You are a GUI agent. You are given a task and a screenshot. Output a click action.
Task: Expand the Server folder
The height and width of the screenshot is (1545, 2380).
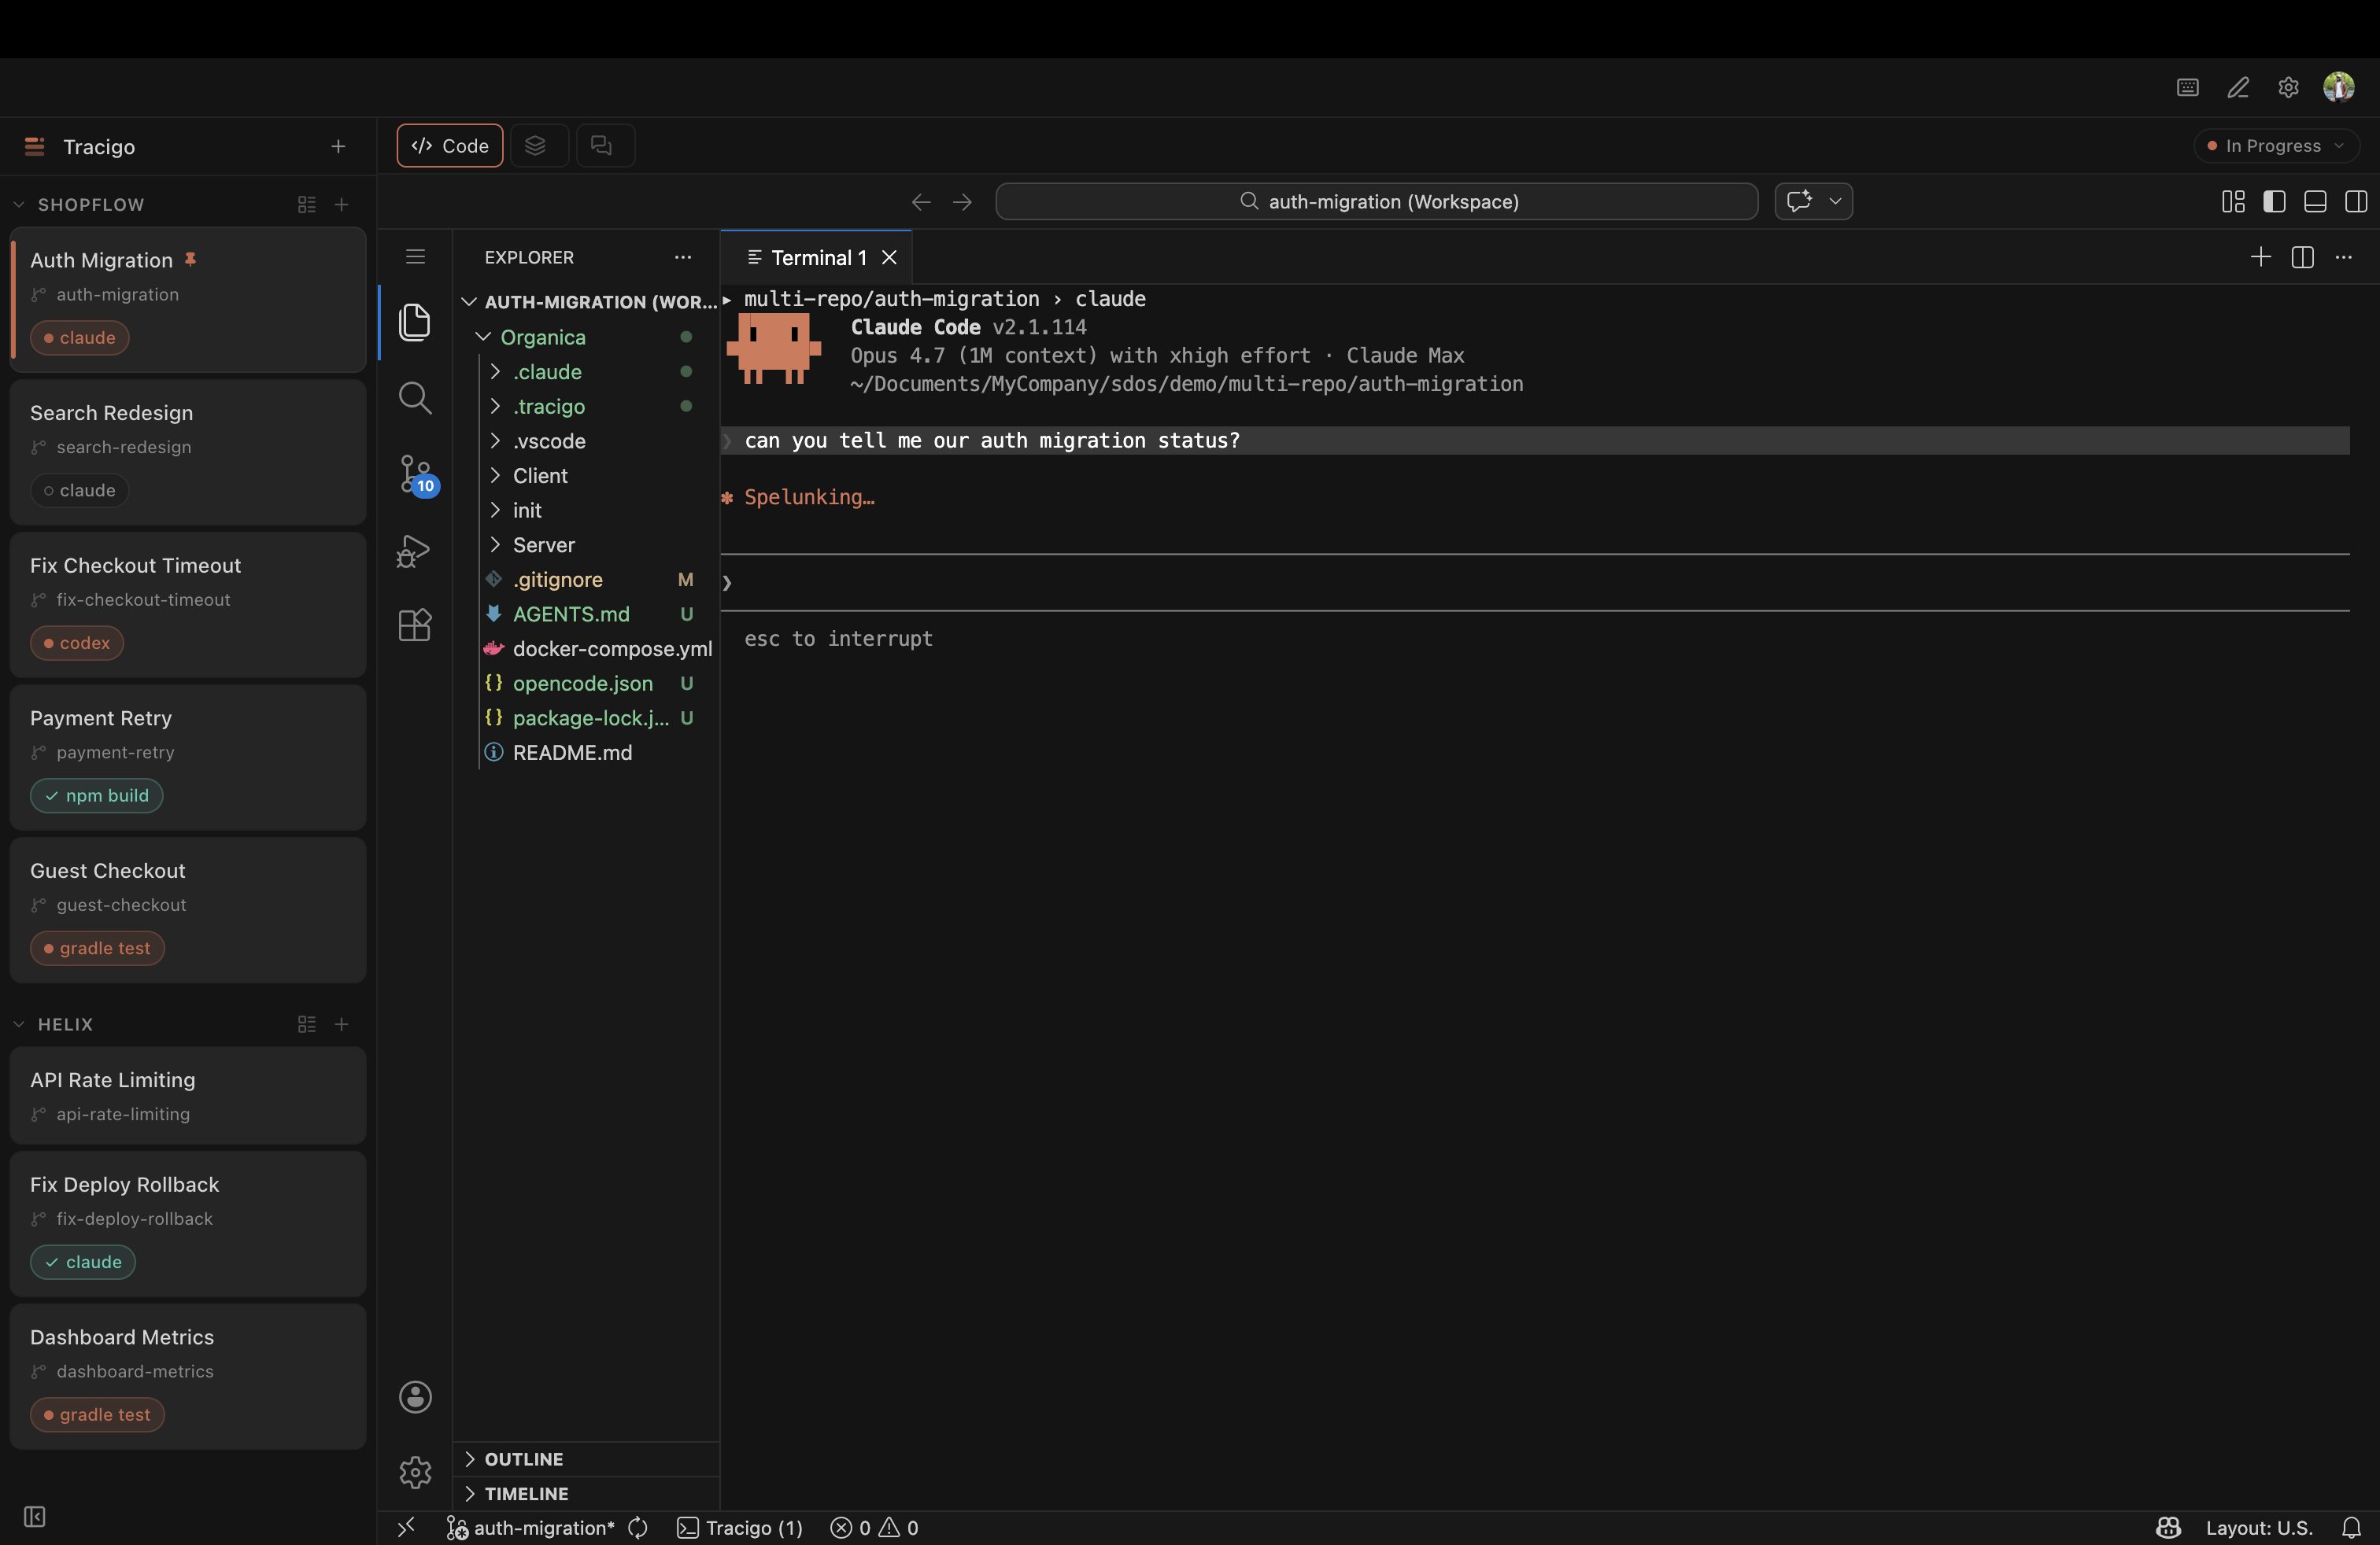tap(495, 544)
